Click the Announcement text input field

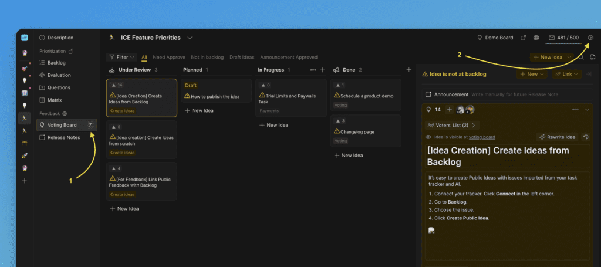(516, 94)
